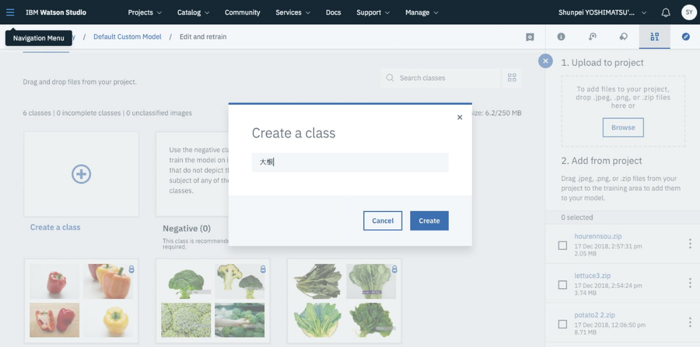Switch class view using the grid icon
Screen dimensions: 700x347
[512, 77]
